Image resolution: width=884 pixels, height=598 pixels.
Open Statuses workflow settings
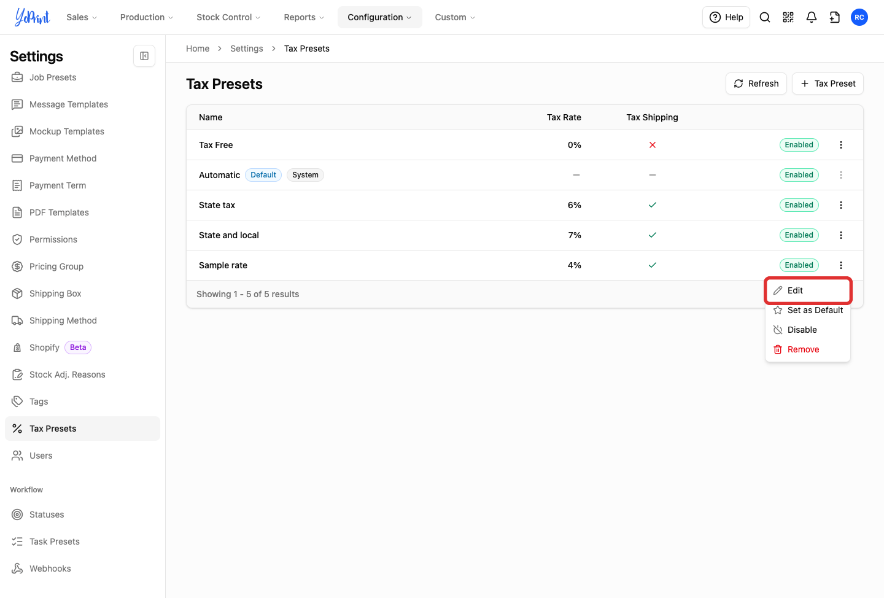[82, 515]
